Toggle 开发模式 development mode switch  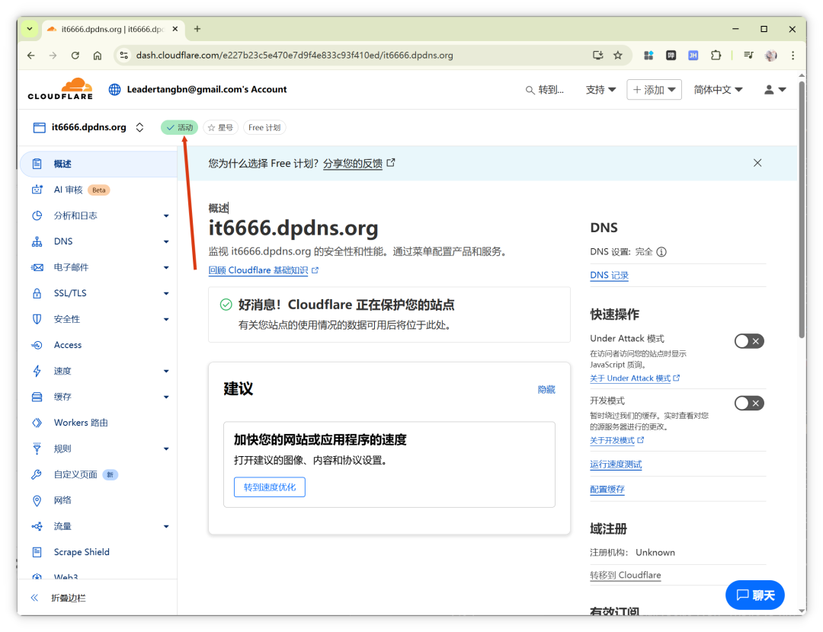point(749,404)
